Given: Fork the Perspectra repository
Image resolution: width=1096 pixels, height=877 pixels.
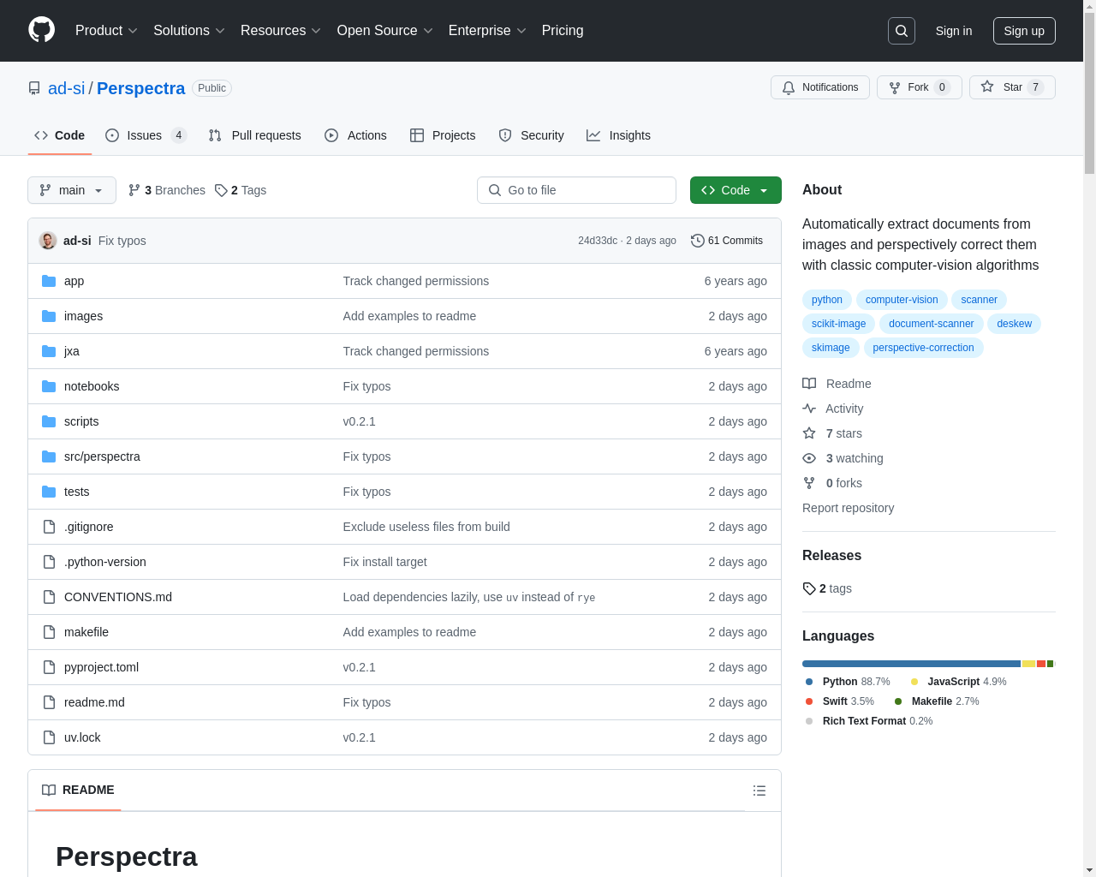Looking at the screenshot, I should (x=919, y=87).
